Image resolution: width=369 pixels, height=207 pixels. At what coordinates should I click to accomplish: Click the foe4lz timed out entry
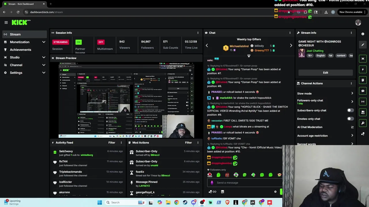pos(165,173)
